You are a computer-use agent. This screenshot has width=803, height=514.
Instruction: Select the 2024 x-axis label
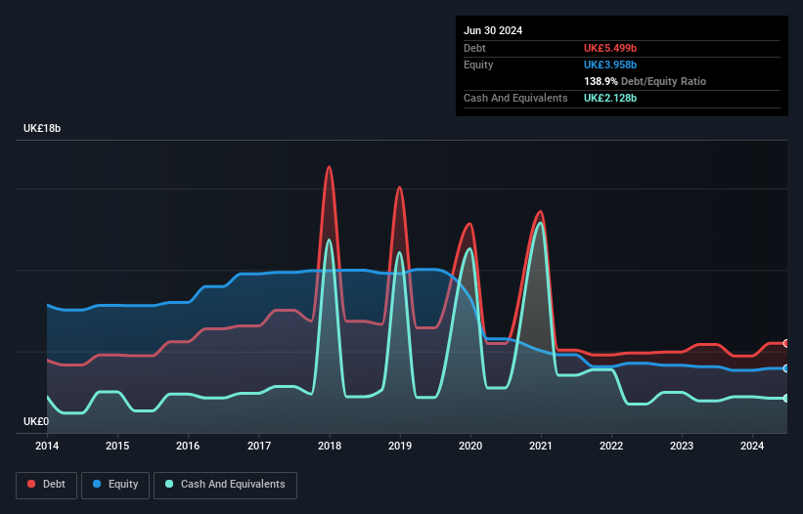[x=752, y=446]
